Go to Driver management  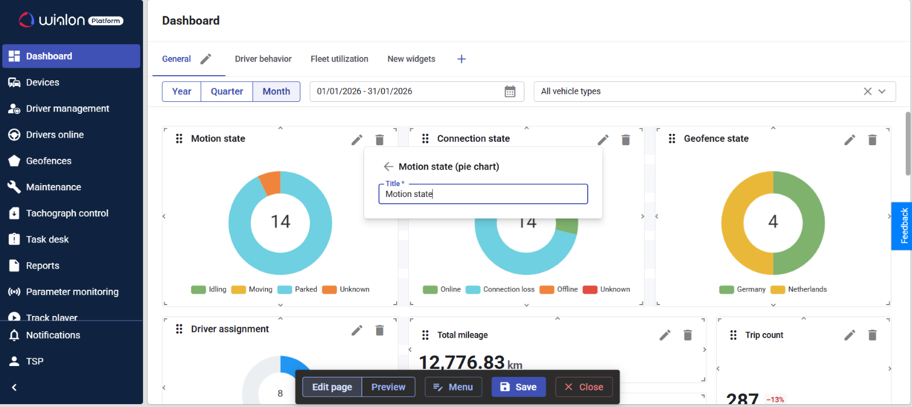pos(71,108)
